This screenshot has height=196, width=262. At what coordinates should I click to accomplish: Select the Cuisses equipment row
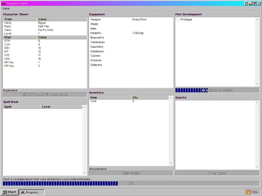pyautogui.click(x=131, y=56)
